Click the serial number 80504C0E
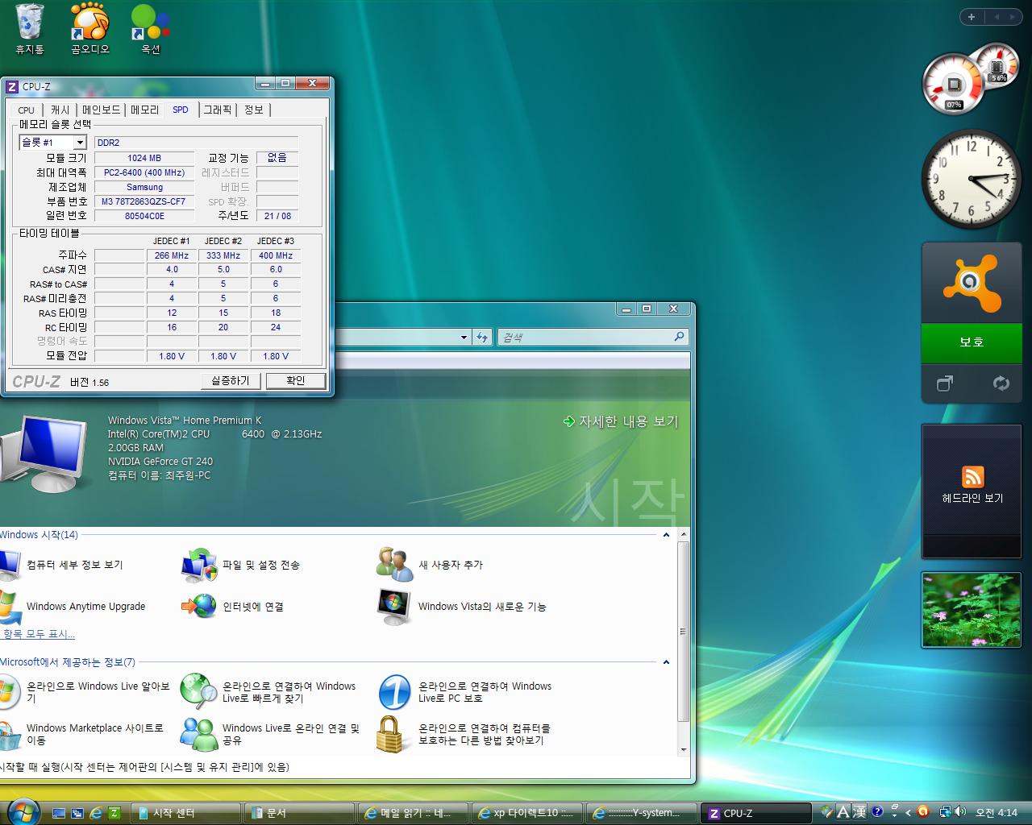The height and width of the screenshot is (825, 1032). [x=144, y=216]
